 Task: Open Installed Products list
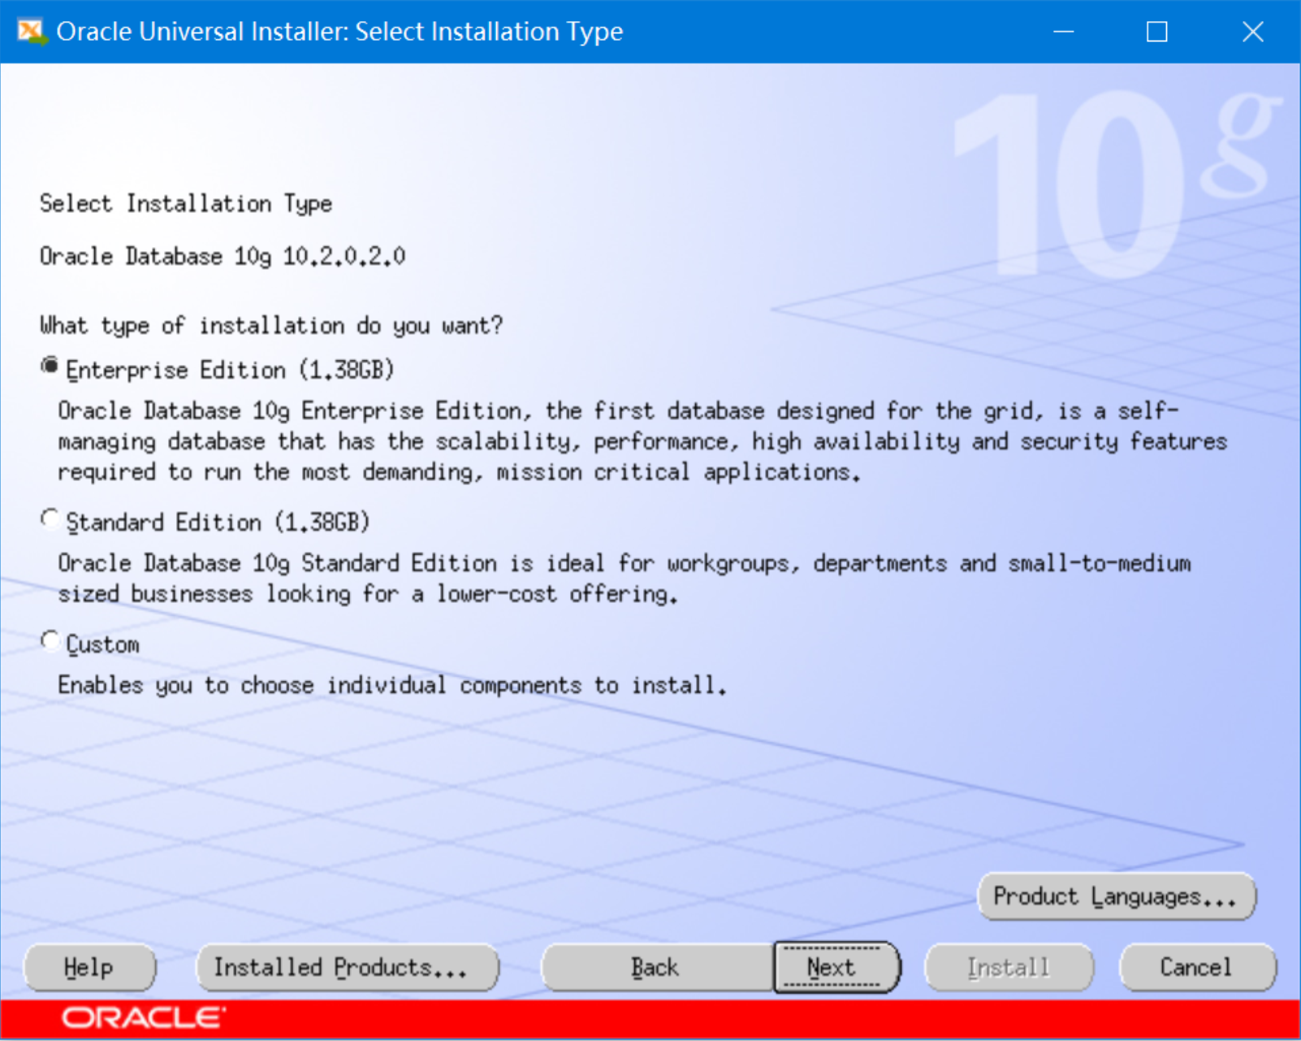pos(348,967)
